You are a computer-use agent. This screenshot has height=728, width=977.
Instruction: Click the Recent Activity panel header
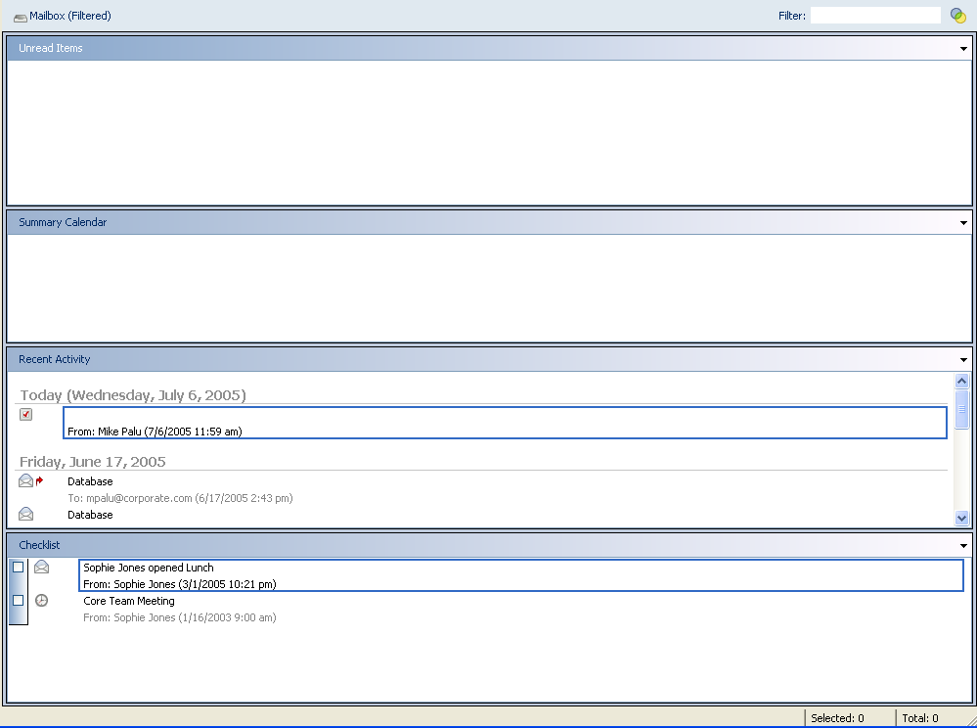[489, 360]
